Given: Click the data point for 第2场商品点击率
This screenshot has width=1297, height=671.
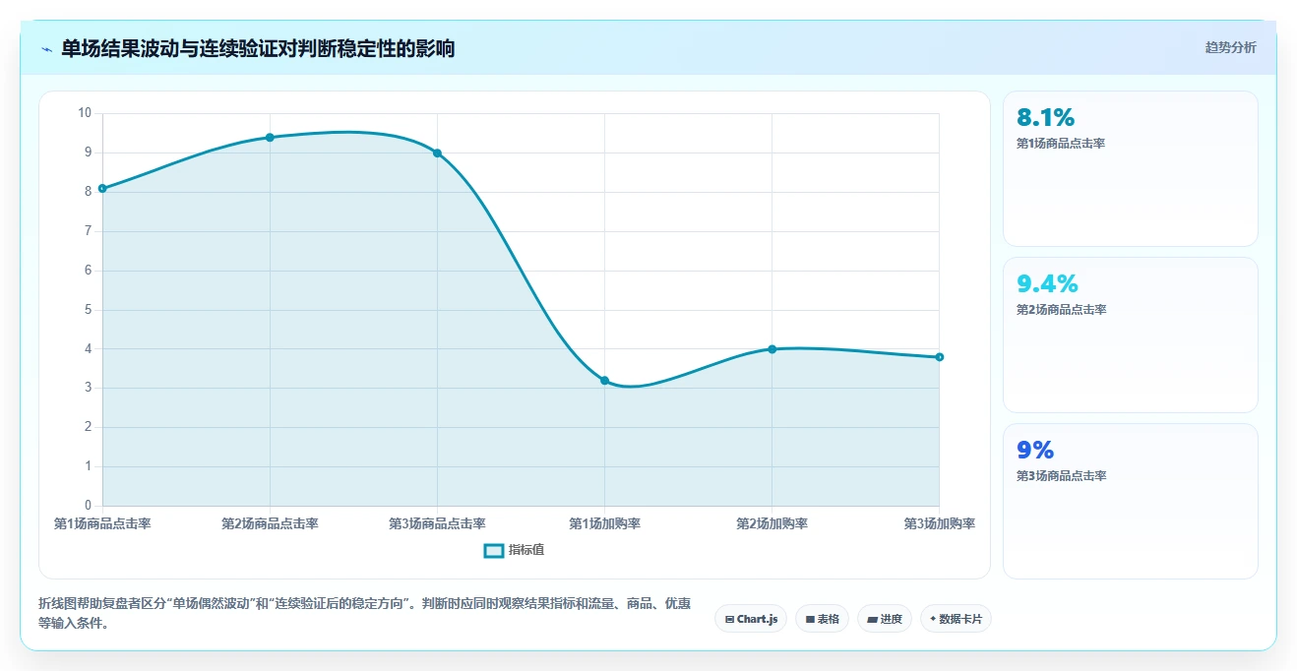Looking at the screenshot, I should click(270, 137).
